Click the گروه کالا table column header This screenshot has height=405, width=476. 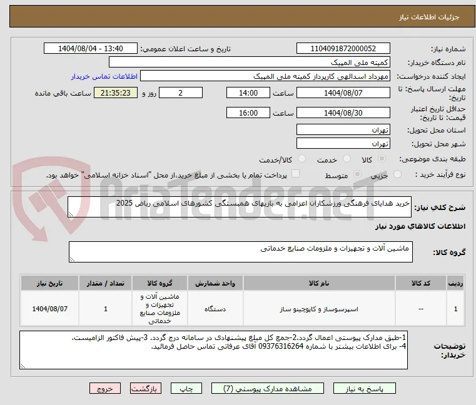pyautogui.click(x=160, y=283)
